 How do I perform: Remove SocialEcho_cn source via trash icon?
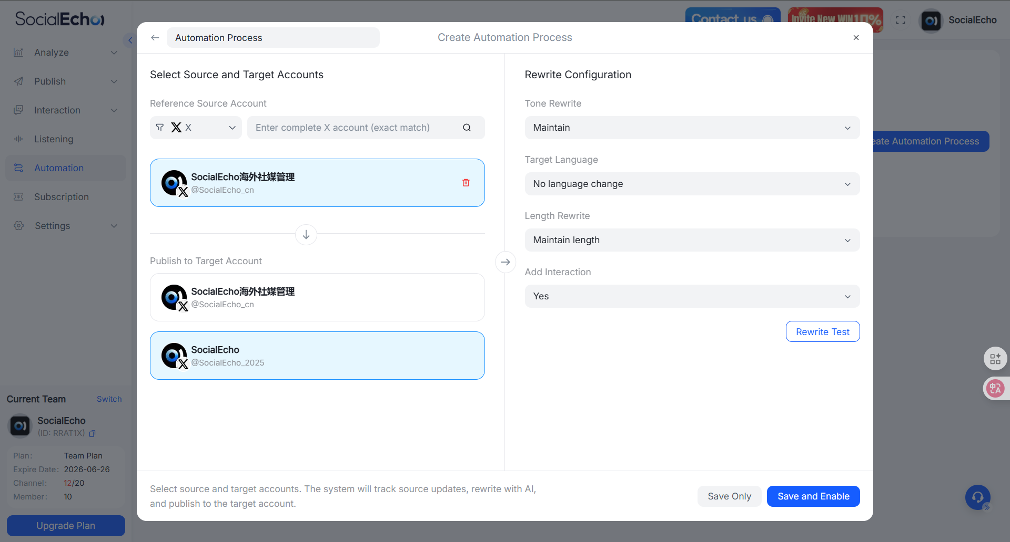466,182
